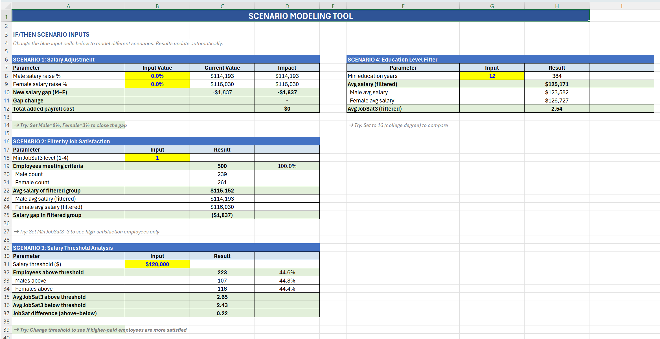The height and width of the screenshot is (339, 660).
Task: Click the Employees meeting criteria 500 result
Action: pyautogui.click(x=222, y=166)
